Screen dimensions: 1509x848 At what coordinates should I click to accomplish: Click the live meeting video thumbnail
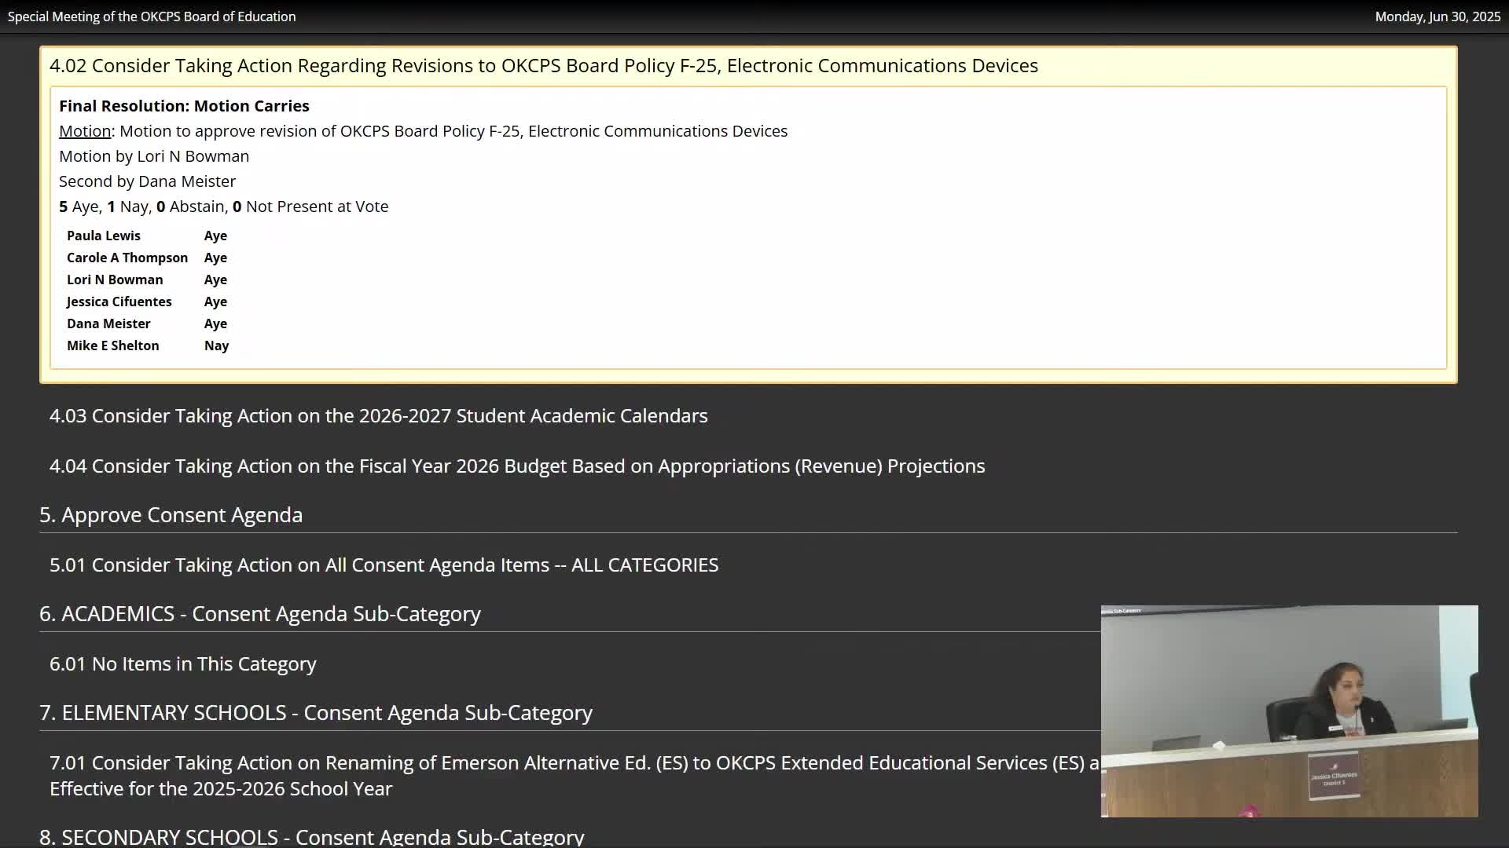(x=1289, y=711)
